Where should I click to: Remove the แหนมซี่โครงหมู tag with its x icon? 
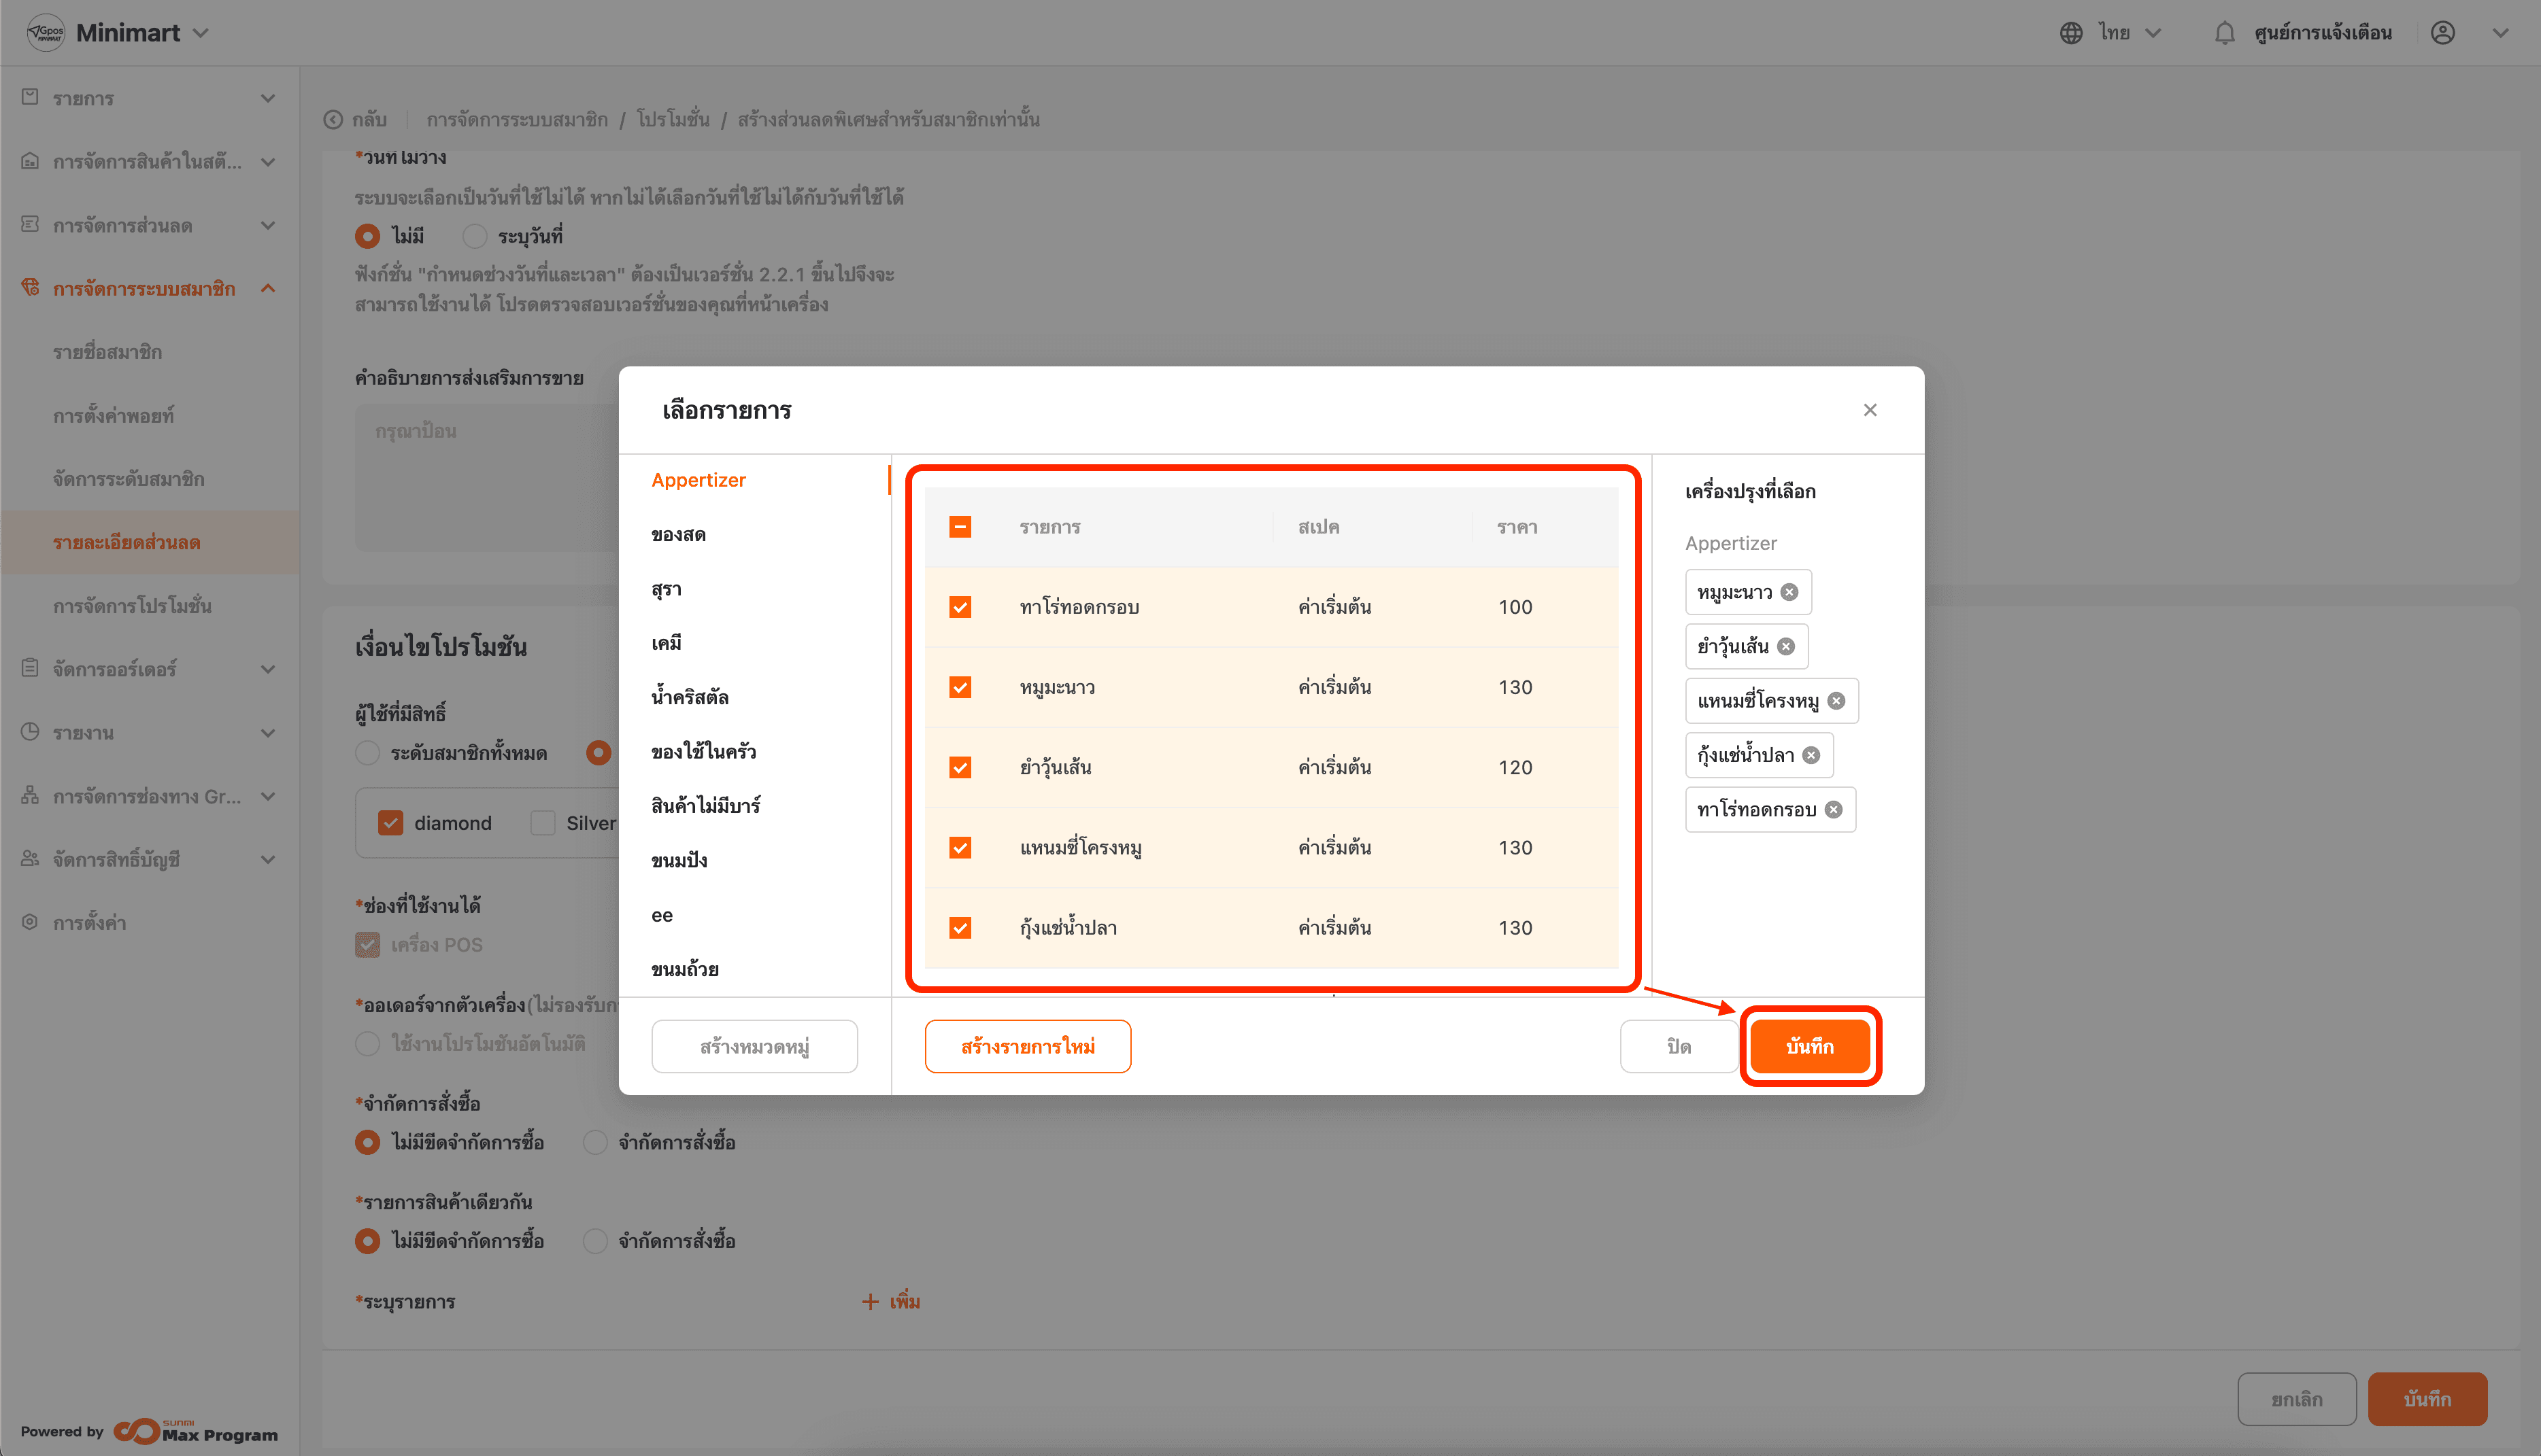(x=1836, y=701)
